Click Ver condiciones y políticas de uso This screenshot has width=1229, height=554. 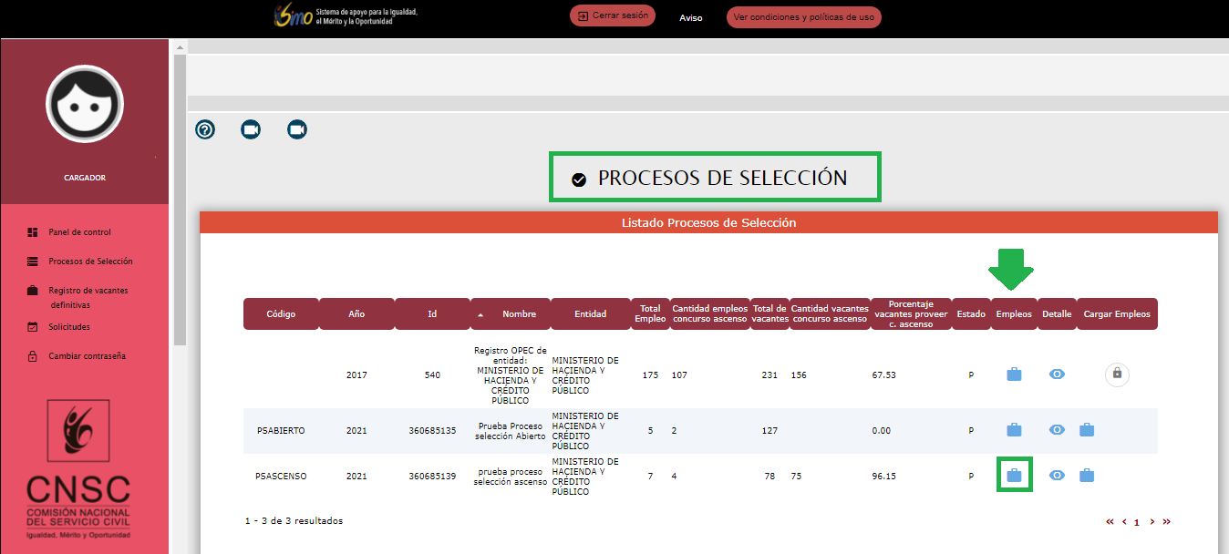[803, 17]
